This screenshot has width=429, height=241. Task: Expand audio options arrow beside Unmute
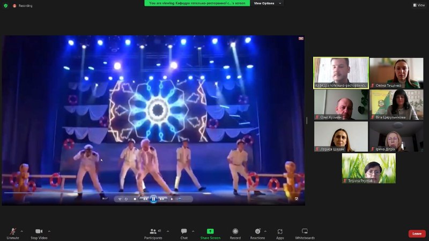21,231
